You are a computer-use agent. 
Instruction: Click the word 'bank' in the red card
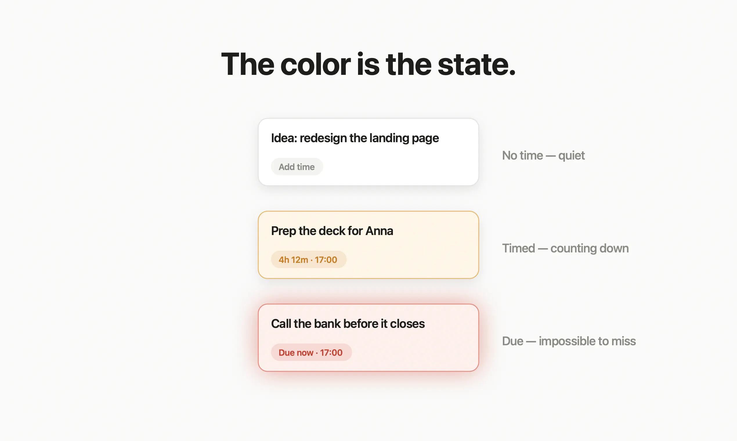[x=327, y=323]
